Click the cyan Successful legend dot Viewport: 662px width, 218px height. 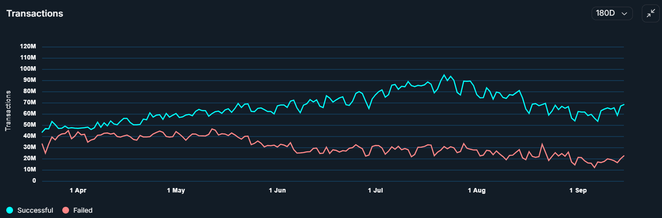click(x=10, y=210)
